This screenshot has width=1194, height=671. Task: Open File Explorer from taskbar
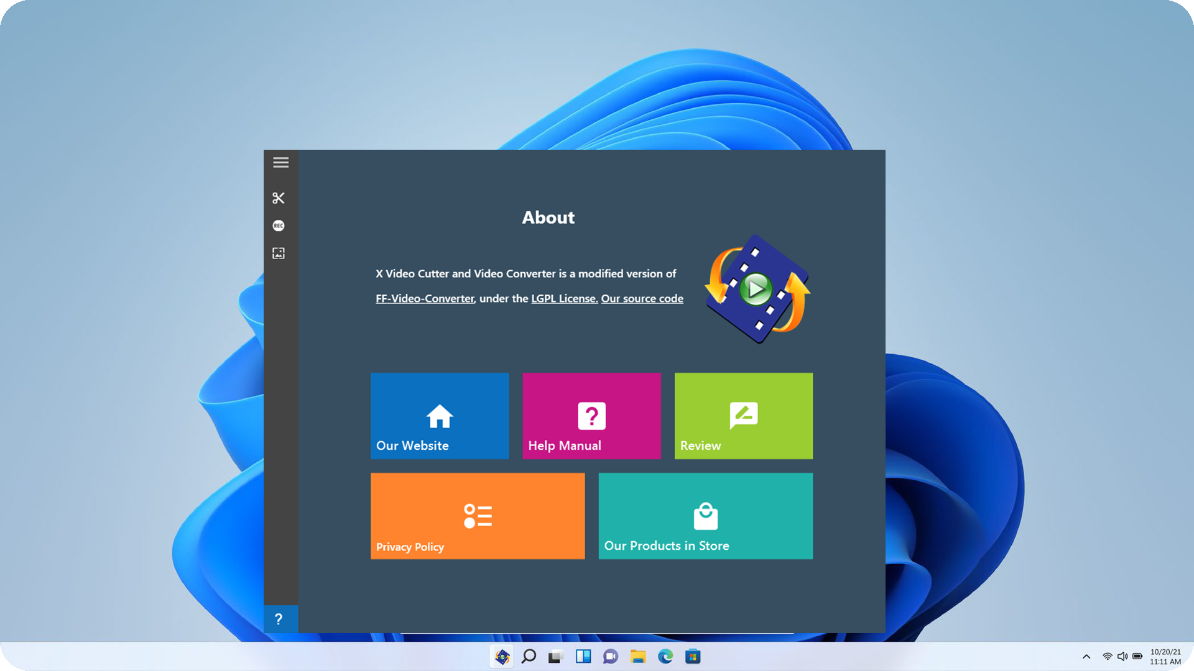click(637, 657)
